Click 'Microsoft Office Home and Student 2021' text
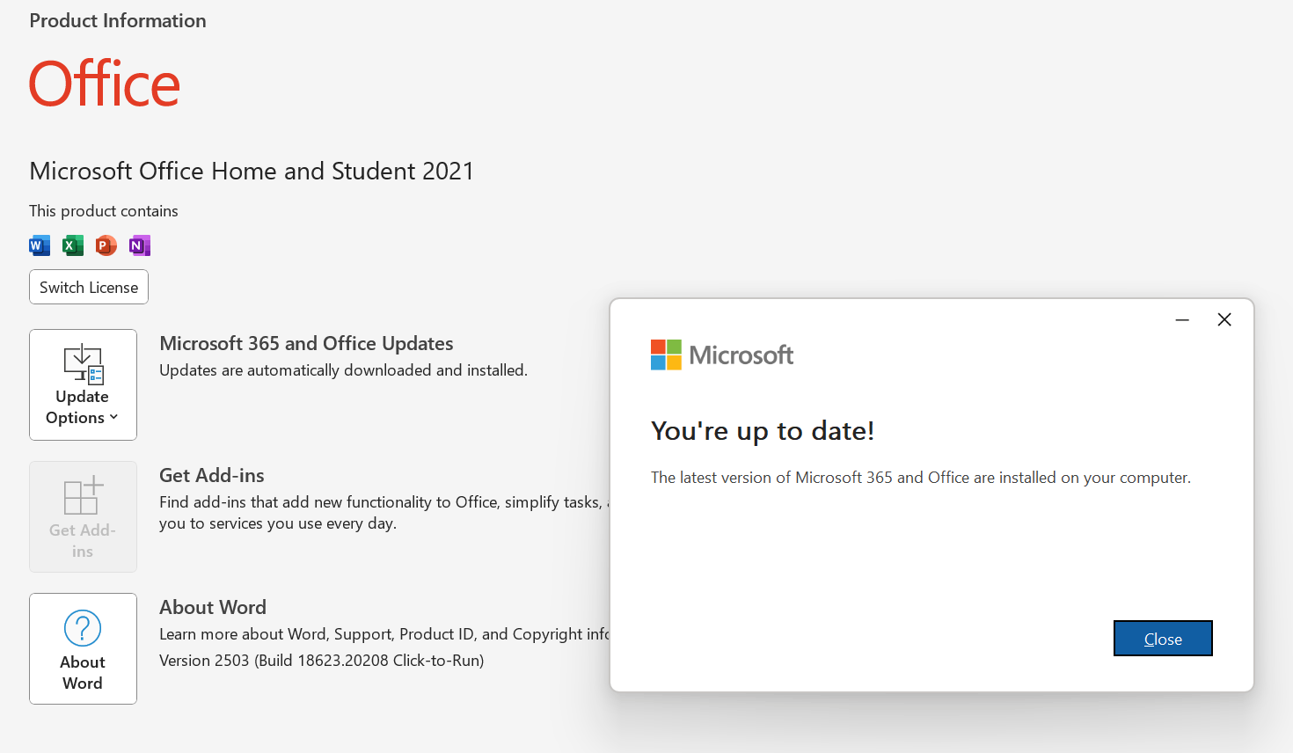 pos(252,171)
